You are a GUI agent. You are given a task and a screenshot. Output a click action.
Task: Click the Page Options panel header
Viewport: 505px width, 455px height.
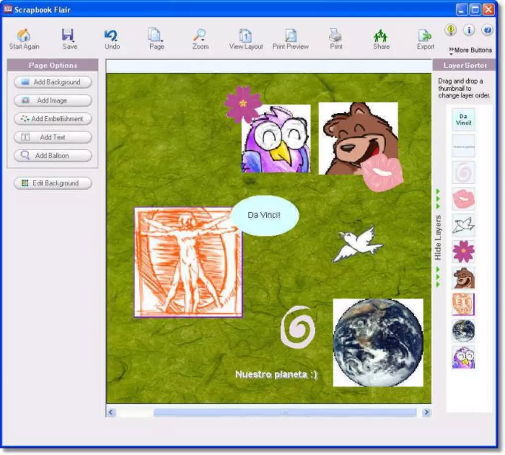(53, 65)
